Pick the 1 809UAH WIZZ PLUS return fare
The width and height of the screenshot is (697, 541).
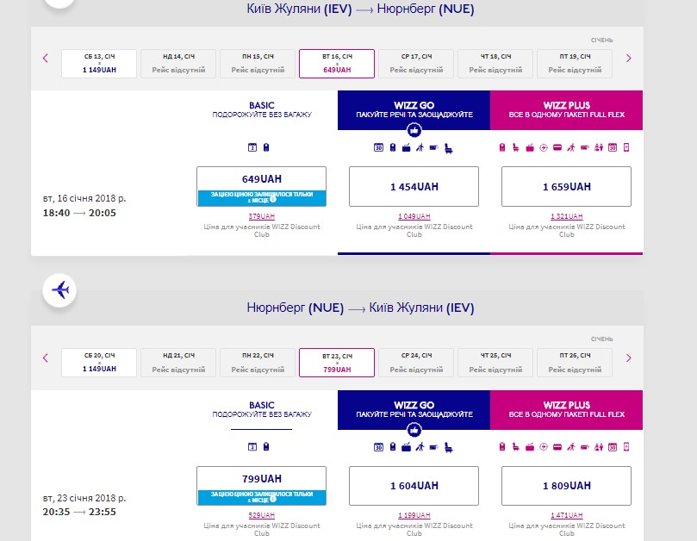click(566, 486)
